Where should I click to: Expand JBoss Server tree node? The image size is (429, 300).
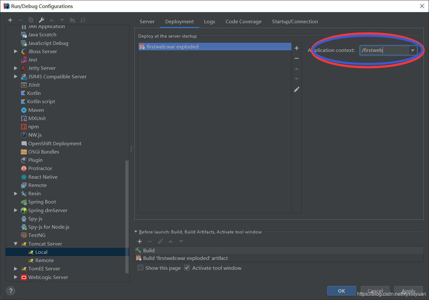click(x=16, y=51)
